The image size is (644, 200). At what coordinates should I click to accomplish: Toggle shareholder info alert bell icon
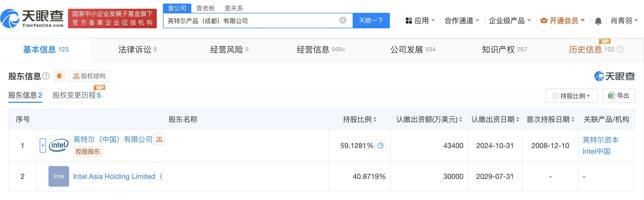59,76
